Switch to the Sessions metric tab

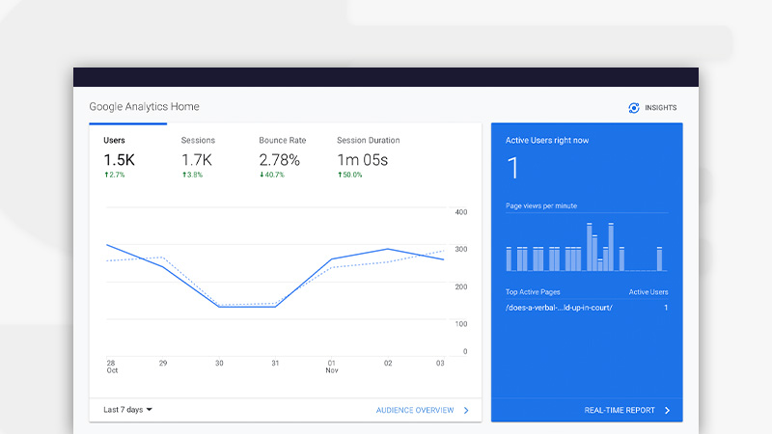click(x=198, y=141)
